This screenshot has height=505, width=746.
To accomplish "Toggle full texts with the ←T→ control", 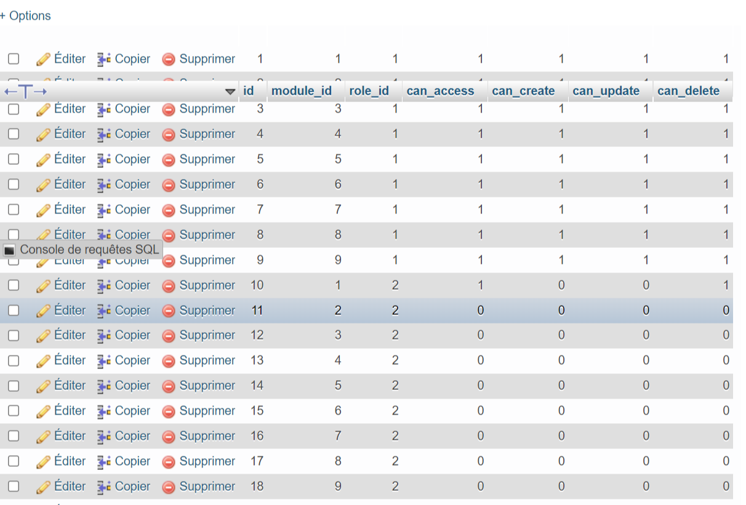I will [x=25, y=92].
